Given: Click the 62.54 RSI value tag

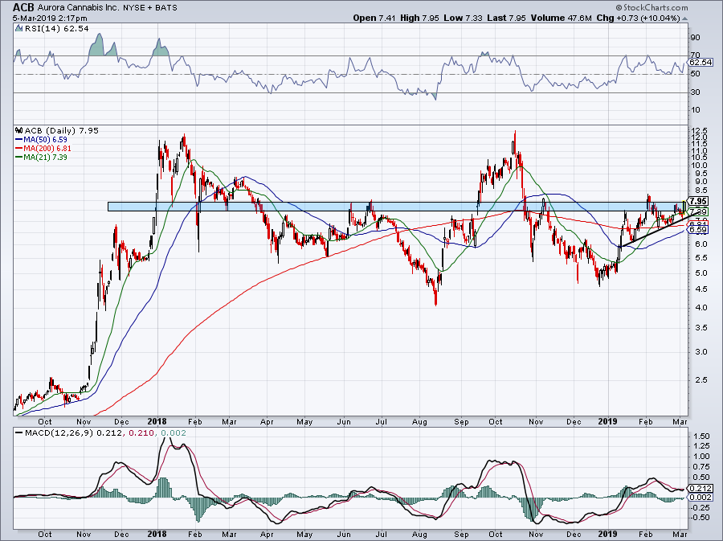Looking at the screenshot, I should click(701, 62).
